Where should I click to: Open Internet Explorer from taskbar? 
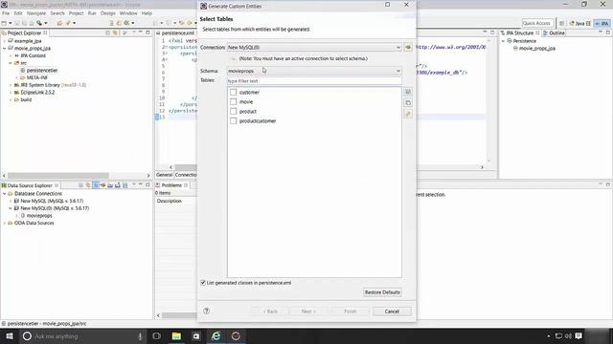[x=216, y=336]
